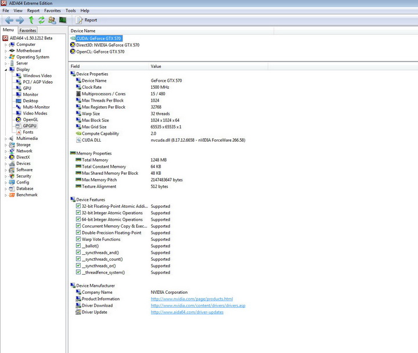Click the Manage users toolbar icon
Screen dimensions: 418x353
(x=52, y=20)
